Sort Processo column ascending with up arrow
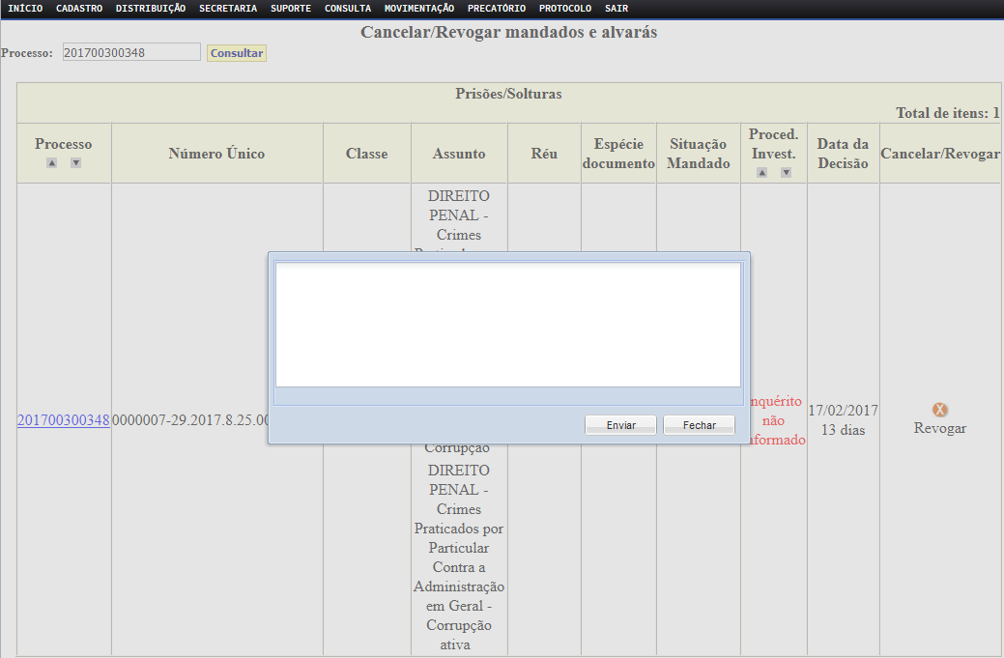 tap(52, 162)
